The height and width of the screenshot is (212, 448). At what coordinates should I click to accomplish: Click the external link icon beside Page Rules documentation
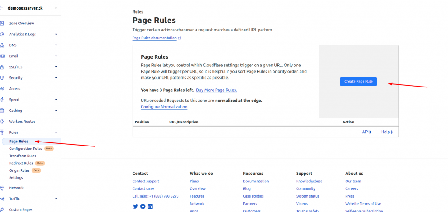(x=180, y=38)
